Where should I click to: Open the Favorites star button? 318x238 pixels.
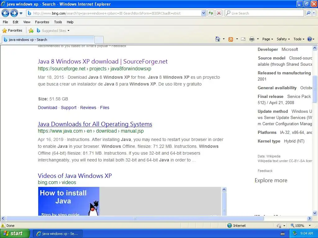(x=12, y=31)
